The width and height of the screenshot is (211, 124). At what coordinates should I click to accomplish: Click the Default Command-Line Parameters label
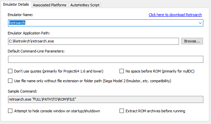click(x=36, y=51)
